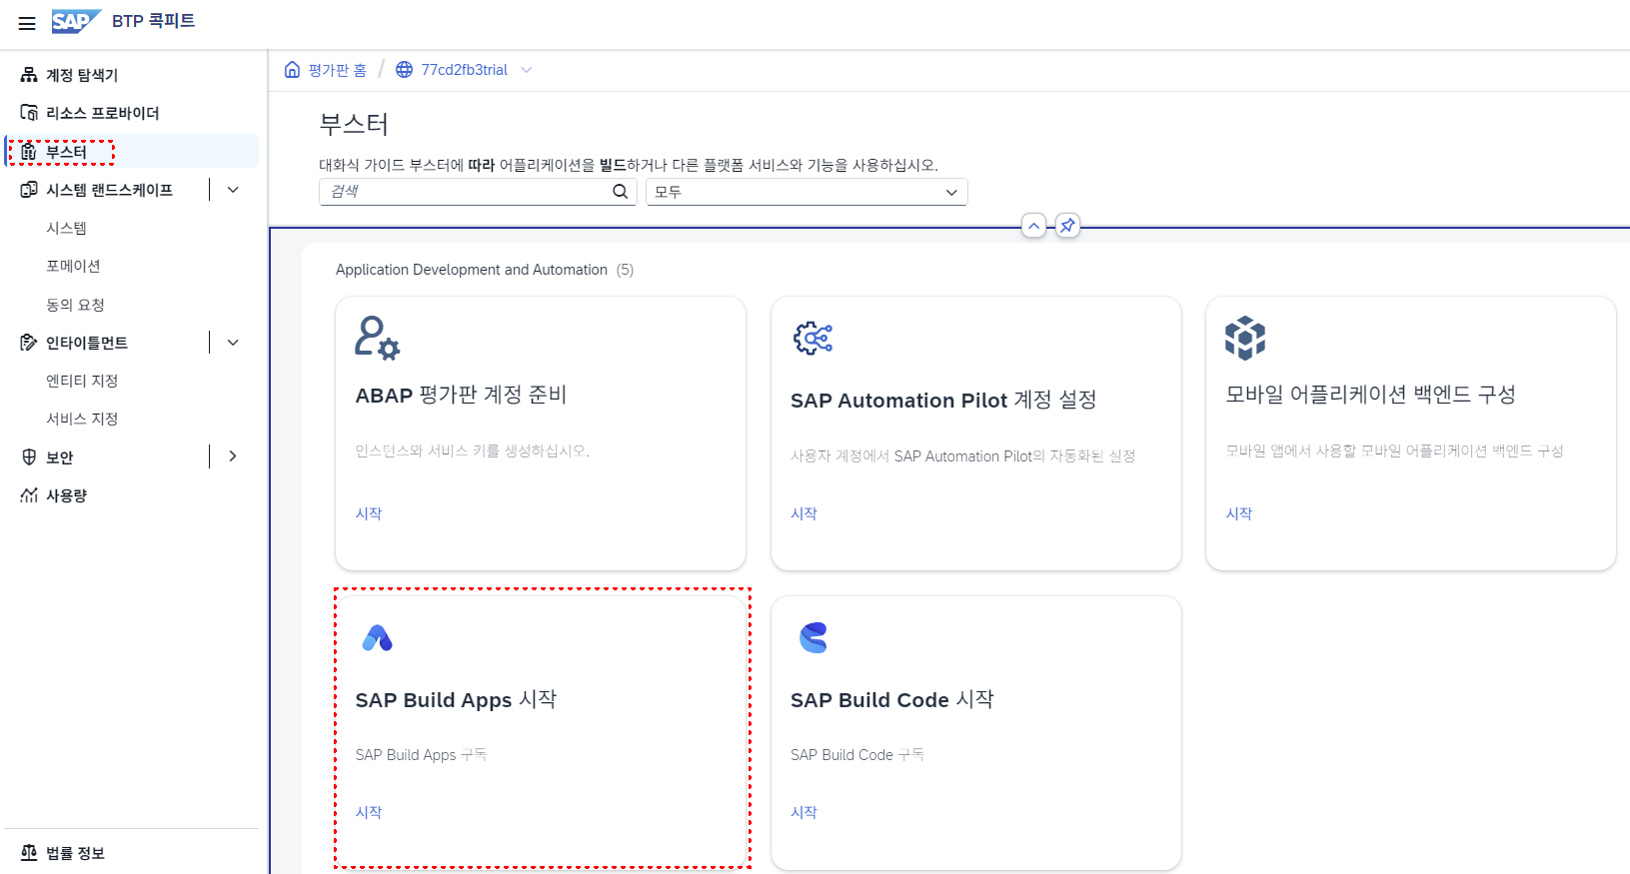Click the home icon in breadcrumb
This screenshot has height=874, width=1630.
pyautogui.click(x=292, y=69)
